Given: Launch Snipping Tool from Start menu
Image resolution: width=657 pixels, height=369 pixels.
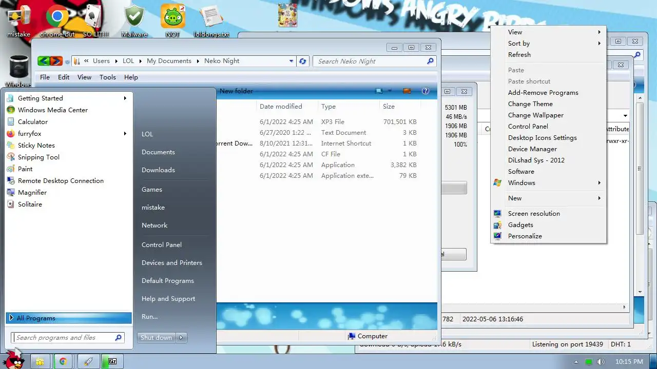Looking at the screenshot, I should pos(38,157).
